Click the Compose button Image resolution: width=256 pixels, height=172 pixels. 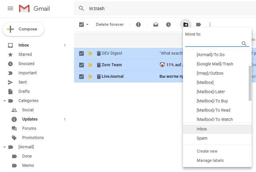[23, 29]
